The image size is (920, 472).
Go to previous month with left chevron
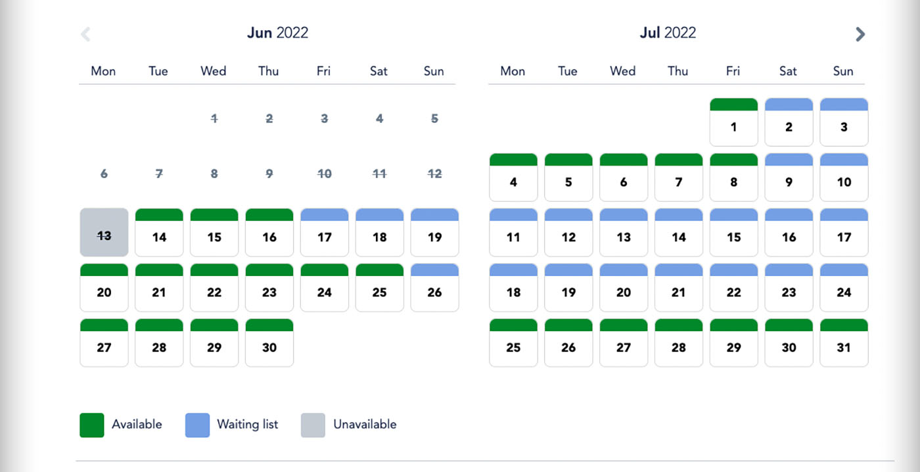click(x=85, y=34)
